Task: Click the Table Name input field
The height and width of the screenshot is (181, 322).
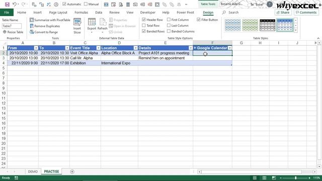Action: 12,26
